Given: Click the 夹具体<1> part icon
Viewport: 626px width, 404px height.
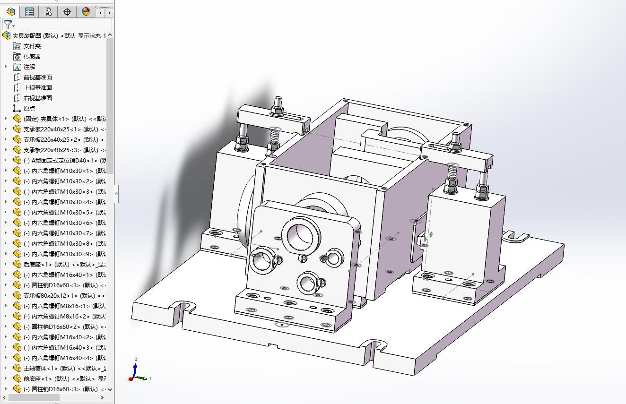Looking at the screenshot, I should click(x=17, y=119).
